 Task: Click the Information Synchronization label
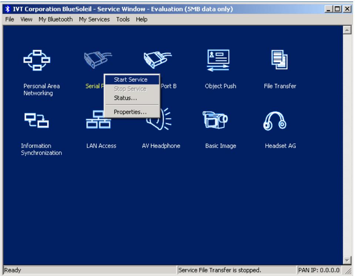41,149
